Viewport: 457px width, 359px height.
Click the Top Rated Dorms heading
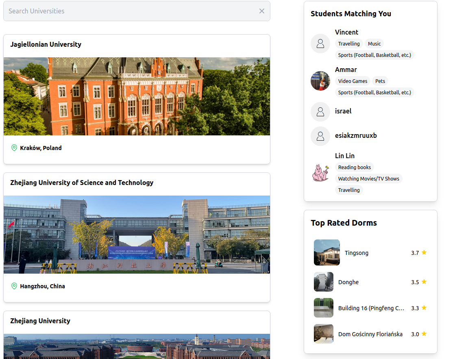[344, 223]
